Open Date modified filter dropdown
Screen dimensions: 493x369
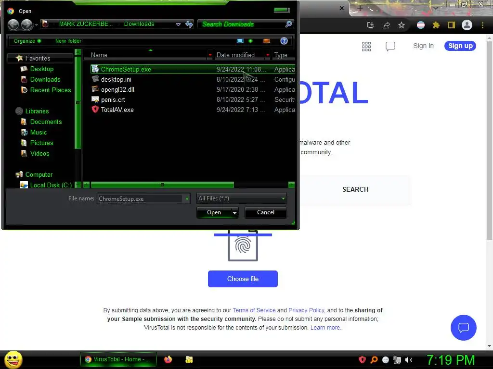coord(268,55)
